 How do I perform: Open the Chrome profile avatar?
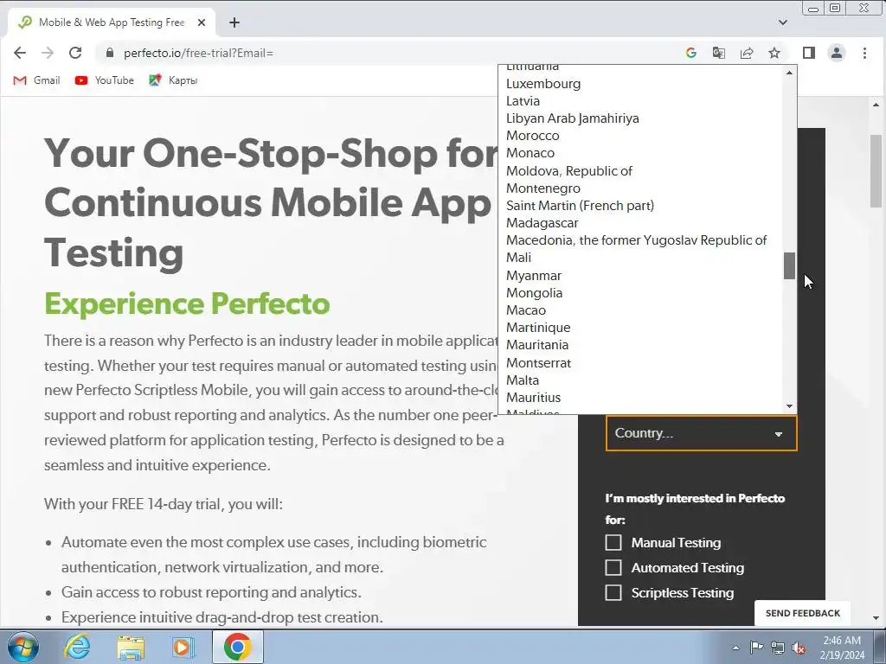click(837, 53)
